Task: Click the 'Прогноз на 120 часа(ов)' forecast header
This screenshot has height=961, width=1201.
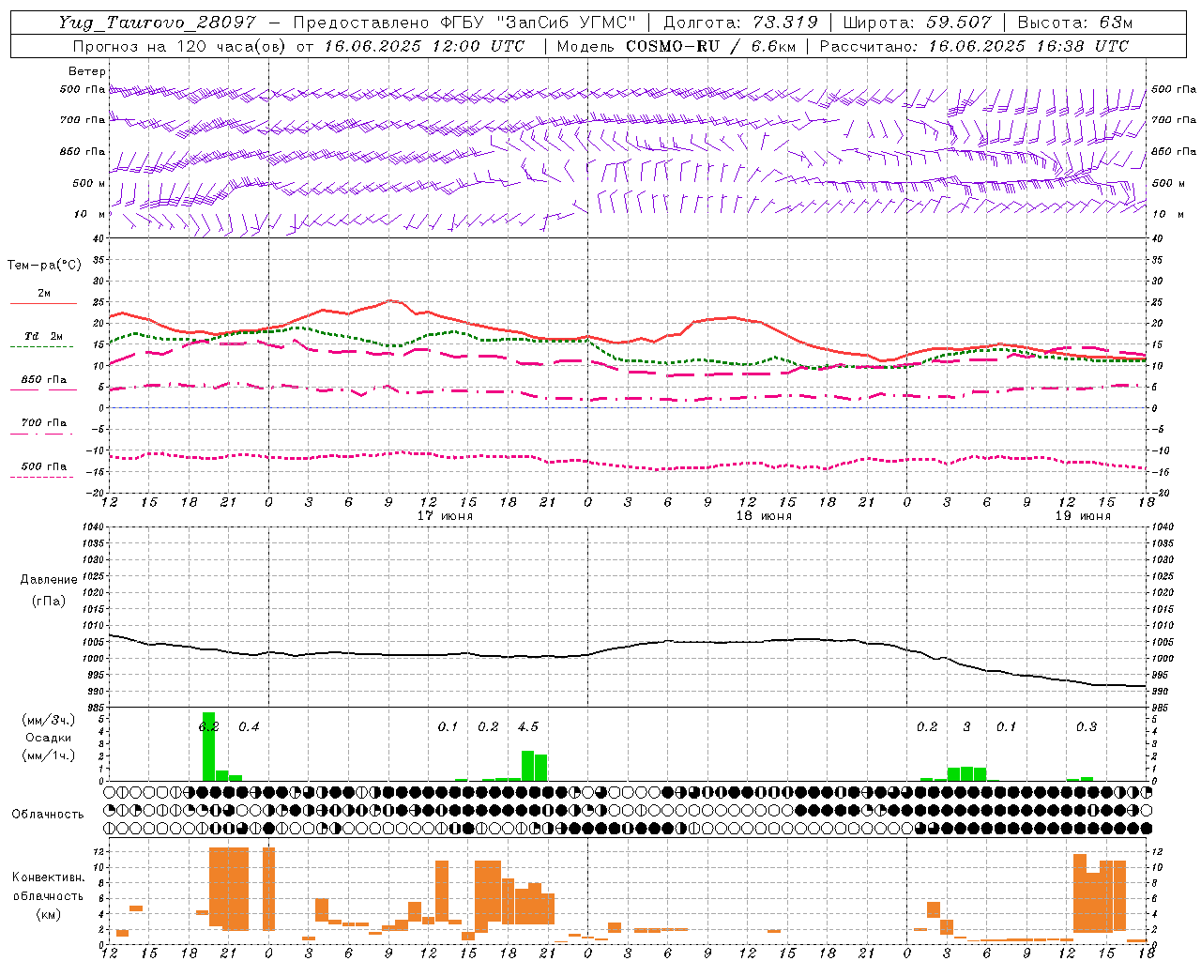Action: (180, 46)
